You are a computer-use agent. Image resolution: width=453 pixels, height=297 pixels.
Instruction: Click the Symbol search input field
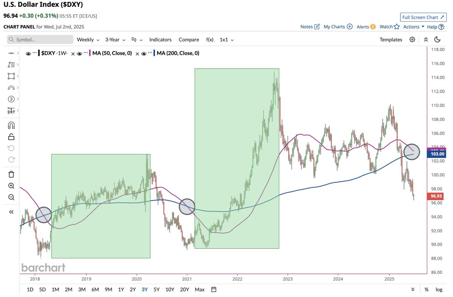coord(40,40)
